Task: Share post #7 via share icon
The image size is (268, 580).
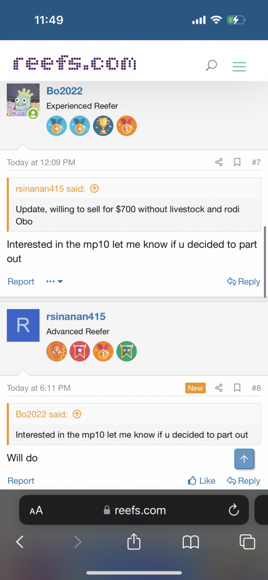Action: (219, 162)
